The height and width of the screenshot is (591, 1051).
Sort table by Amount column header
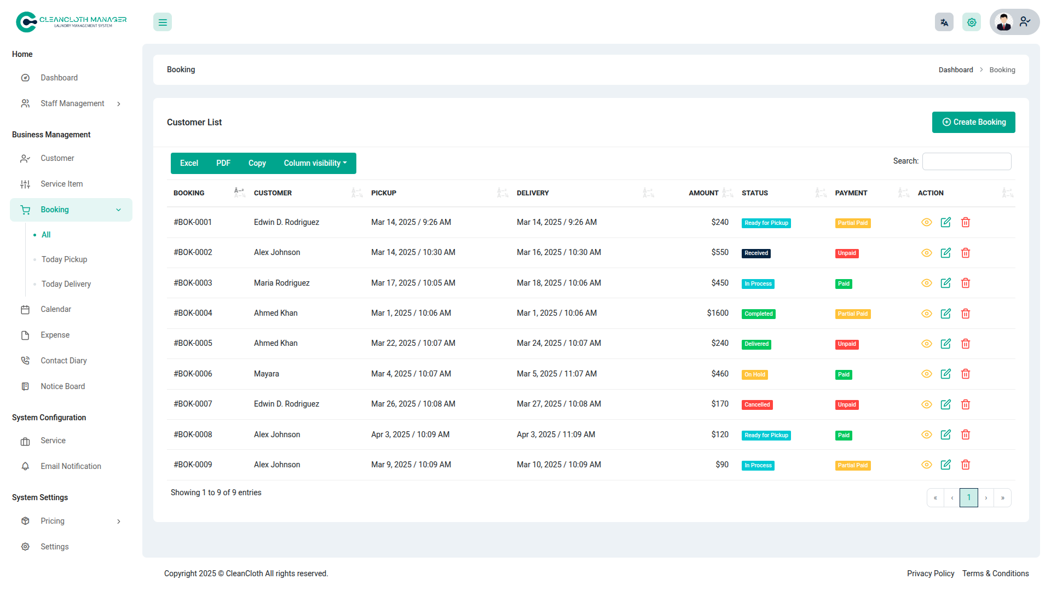[x=703, y=193]
